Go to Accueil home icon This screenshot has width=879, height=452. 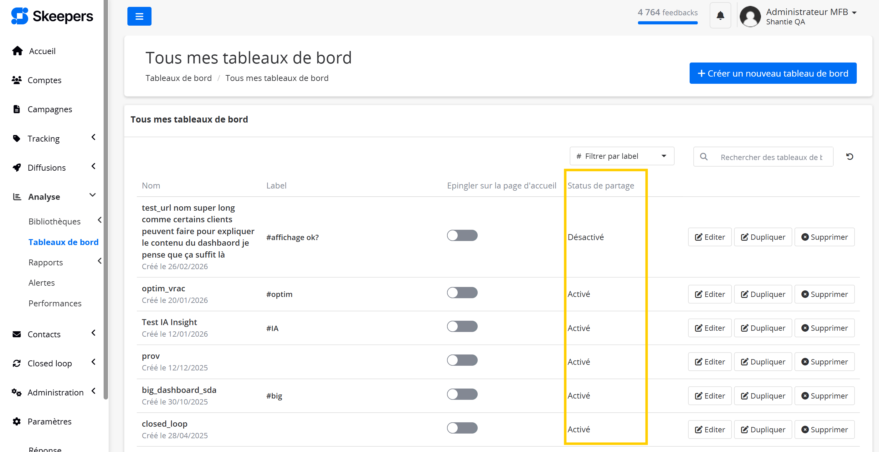point(18,51)
